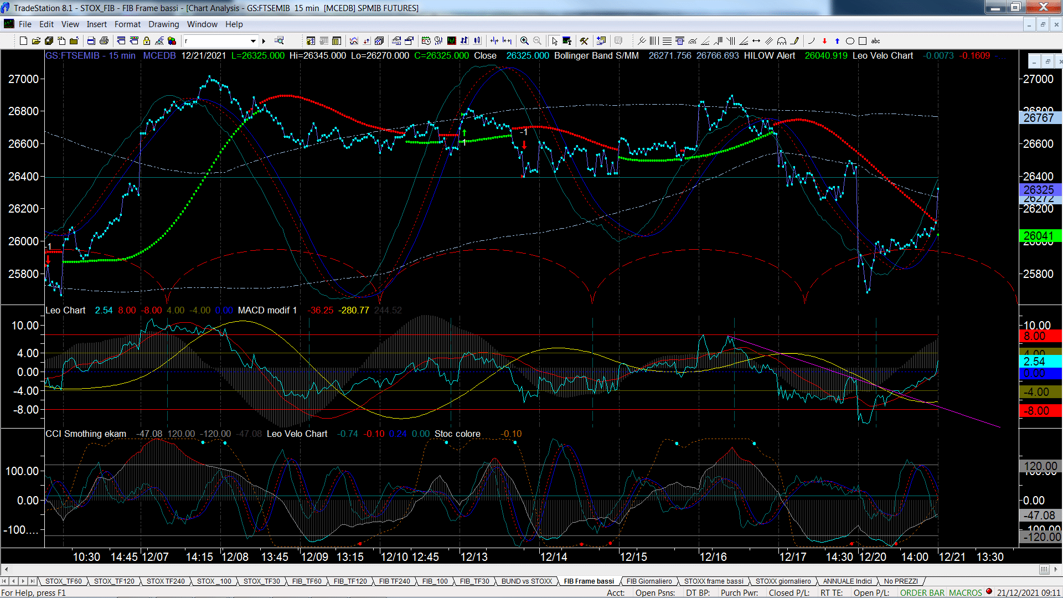Screen dimensions: 1063x598
Task: Click last-tab navigation arrow in tab bar
Action: pyautogui.click(x=33, y=581)
